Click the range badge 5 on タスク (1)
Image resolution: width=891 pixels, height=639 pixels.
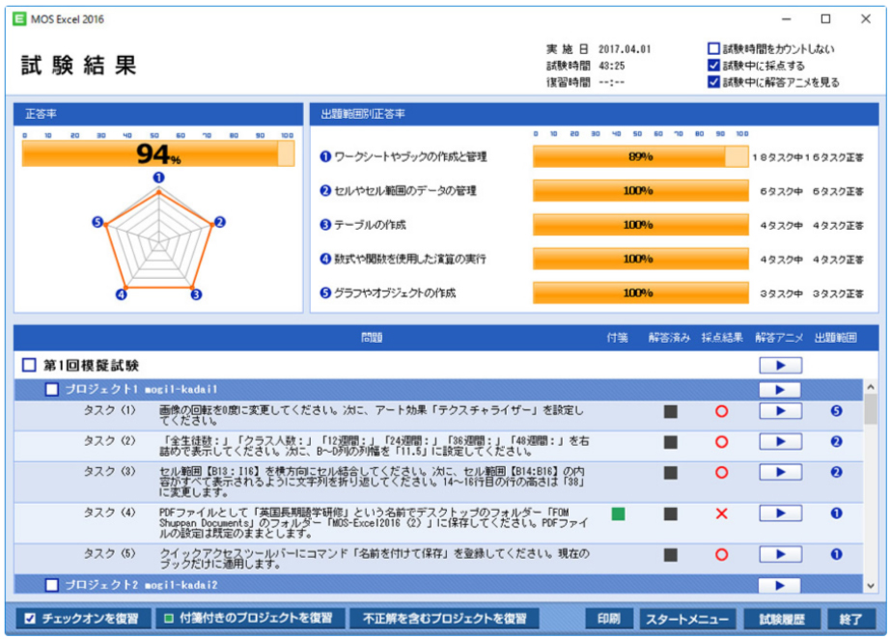pos(836,410)
